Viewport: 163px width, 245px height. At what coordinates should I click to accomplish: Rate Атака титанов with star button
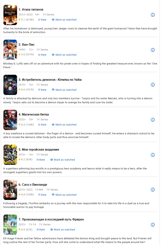(42, 20)
